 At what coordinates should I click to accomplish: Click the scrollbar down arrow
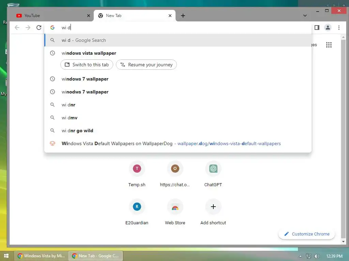(343, 242)
